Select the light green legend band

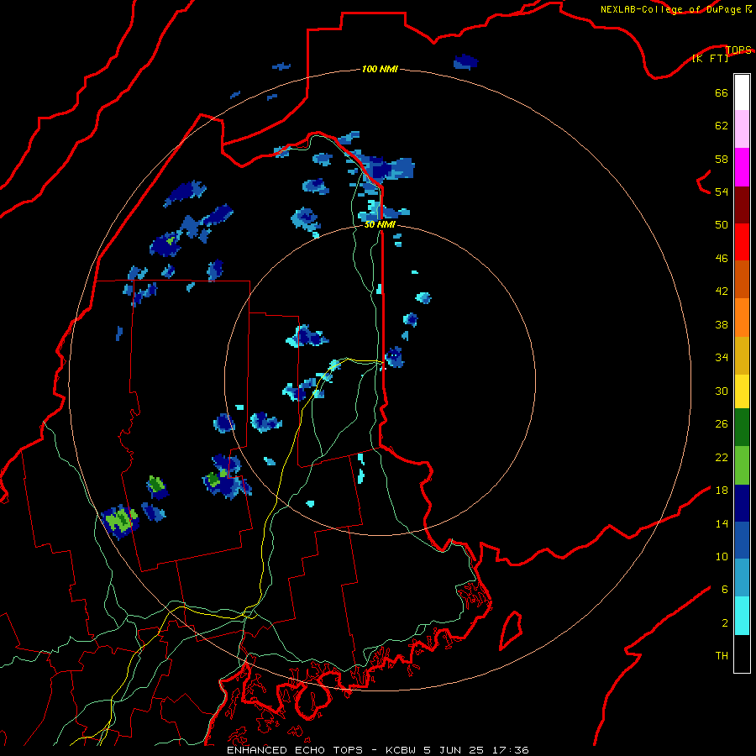click(742, 465)
